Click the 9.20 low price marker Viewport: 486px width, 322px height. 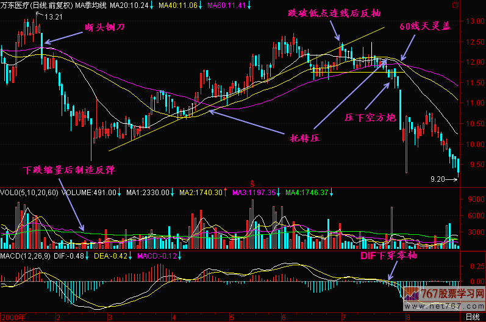[x=438, y=179]
